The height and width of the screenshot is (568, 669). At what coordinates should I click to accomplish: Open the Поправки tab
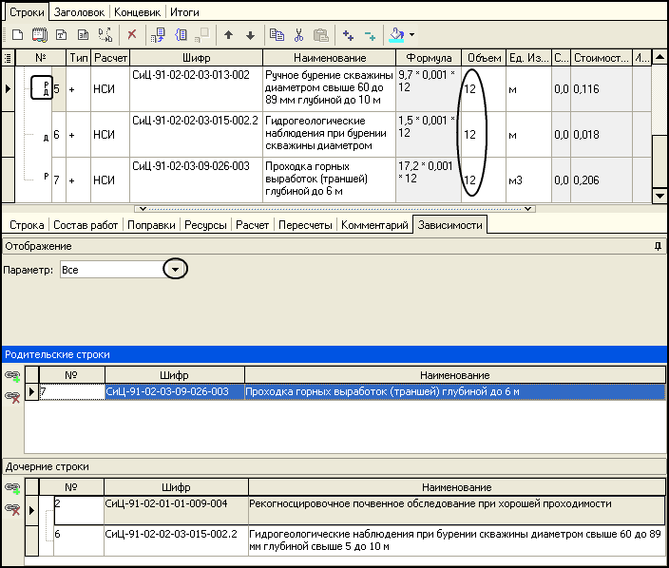151,225
